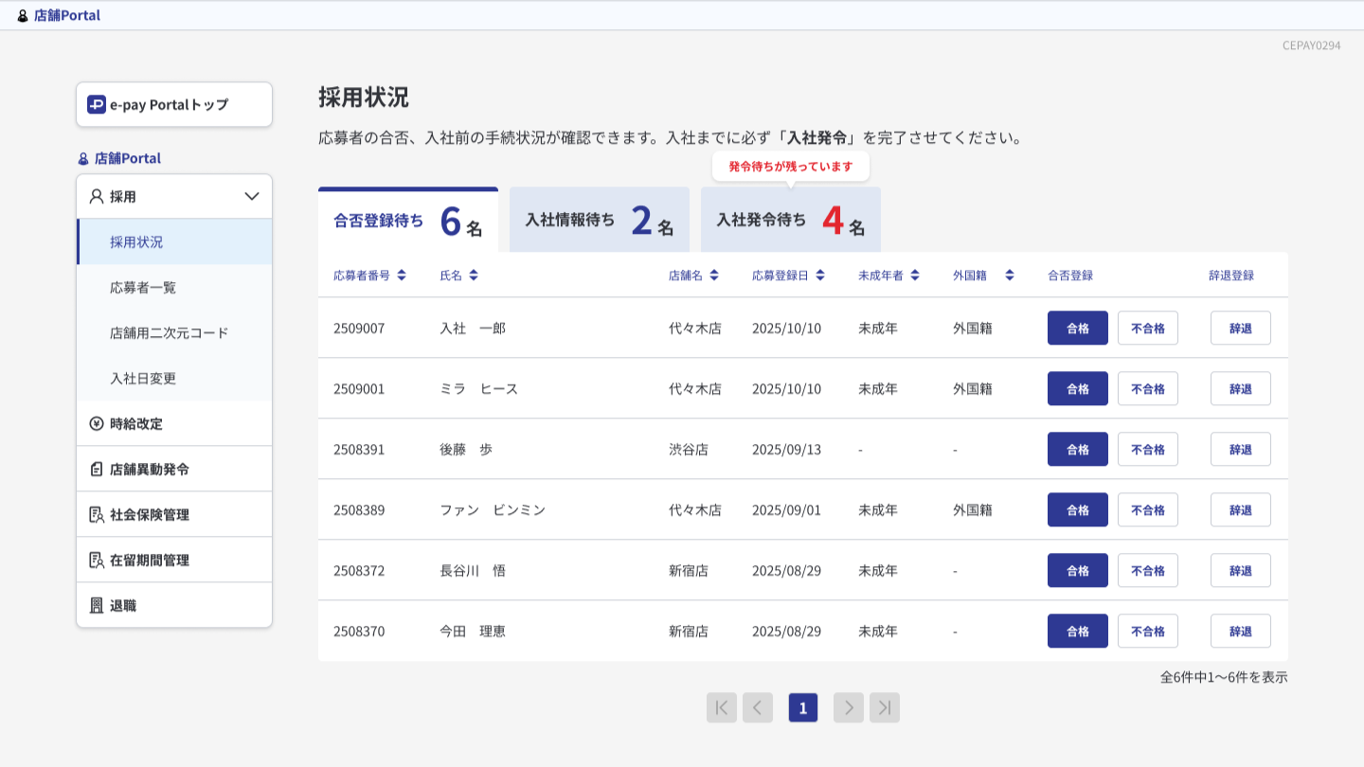Click the person icon next to 採用
Viewport: 1364px width, 767px height.
96,196
